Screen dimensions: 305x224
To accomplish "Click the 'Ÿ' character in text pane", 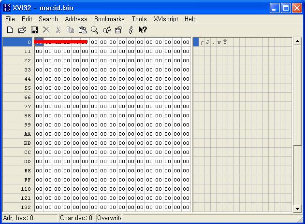I will coord(225,42).
